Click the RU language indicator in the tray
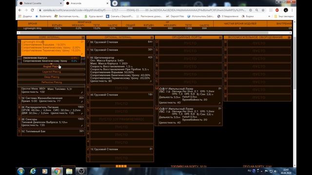Viewport: 312px width, 175px height. (x=249, y=171)
